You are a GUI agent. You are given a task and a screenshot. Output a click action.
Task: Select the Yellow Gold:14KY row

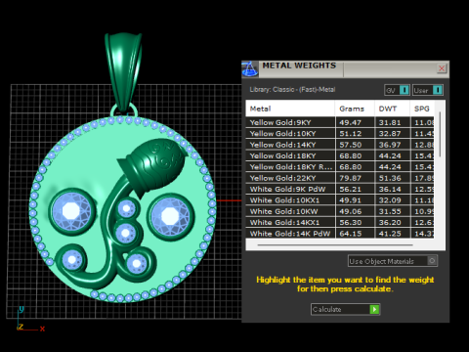[340, 145]
